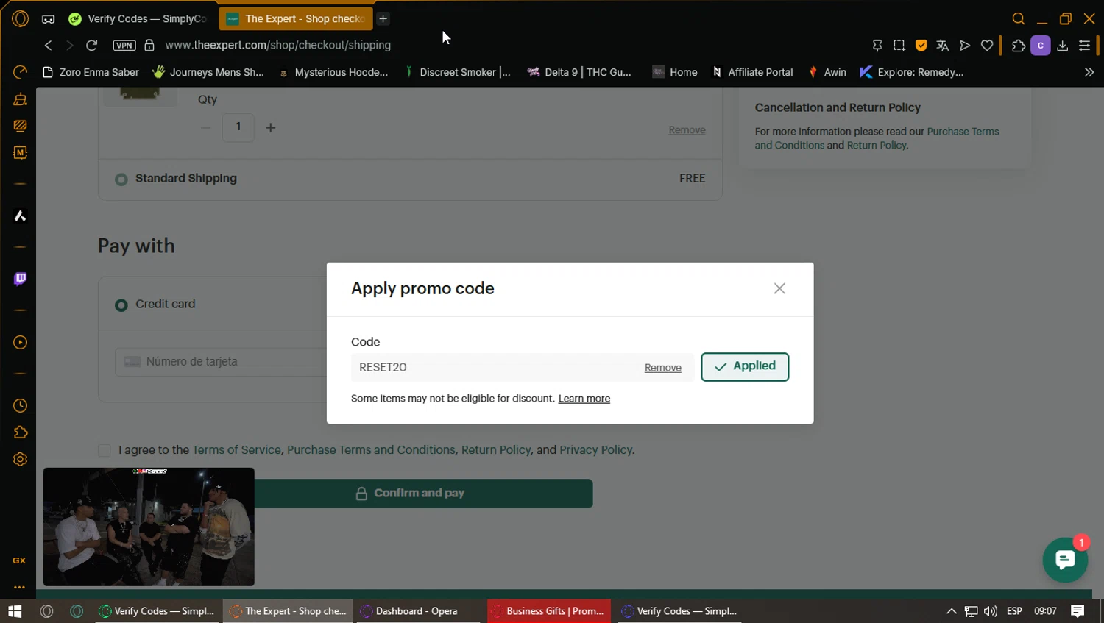Open the GX Corner gamepad icon

(49, 19)
